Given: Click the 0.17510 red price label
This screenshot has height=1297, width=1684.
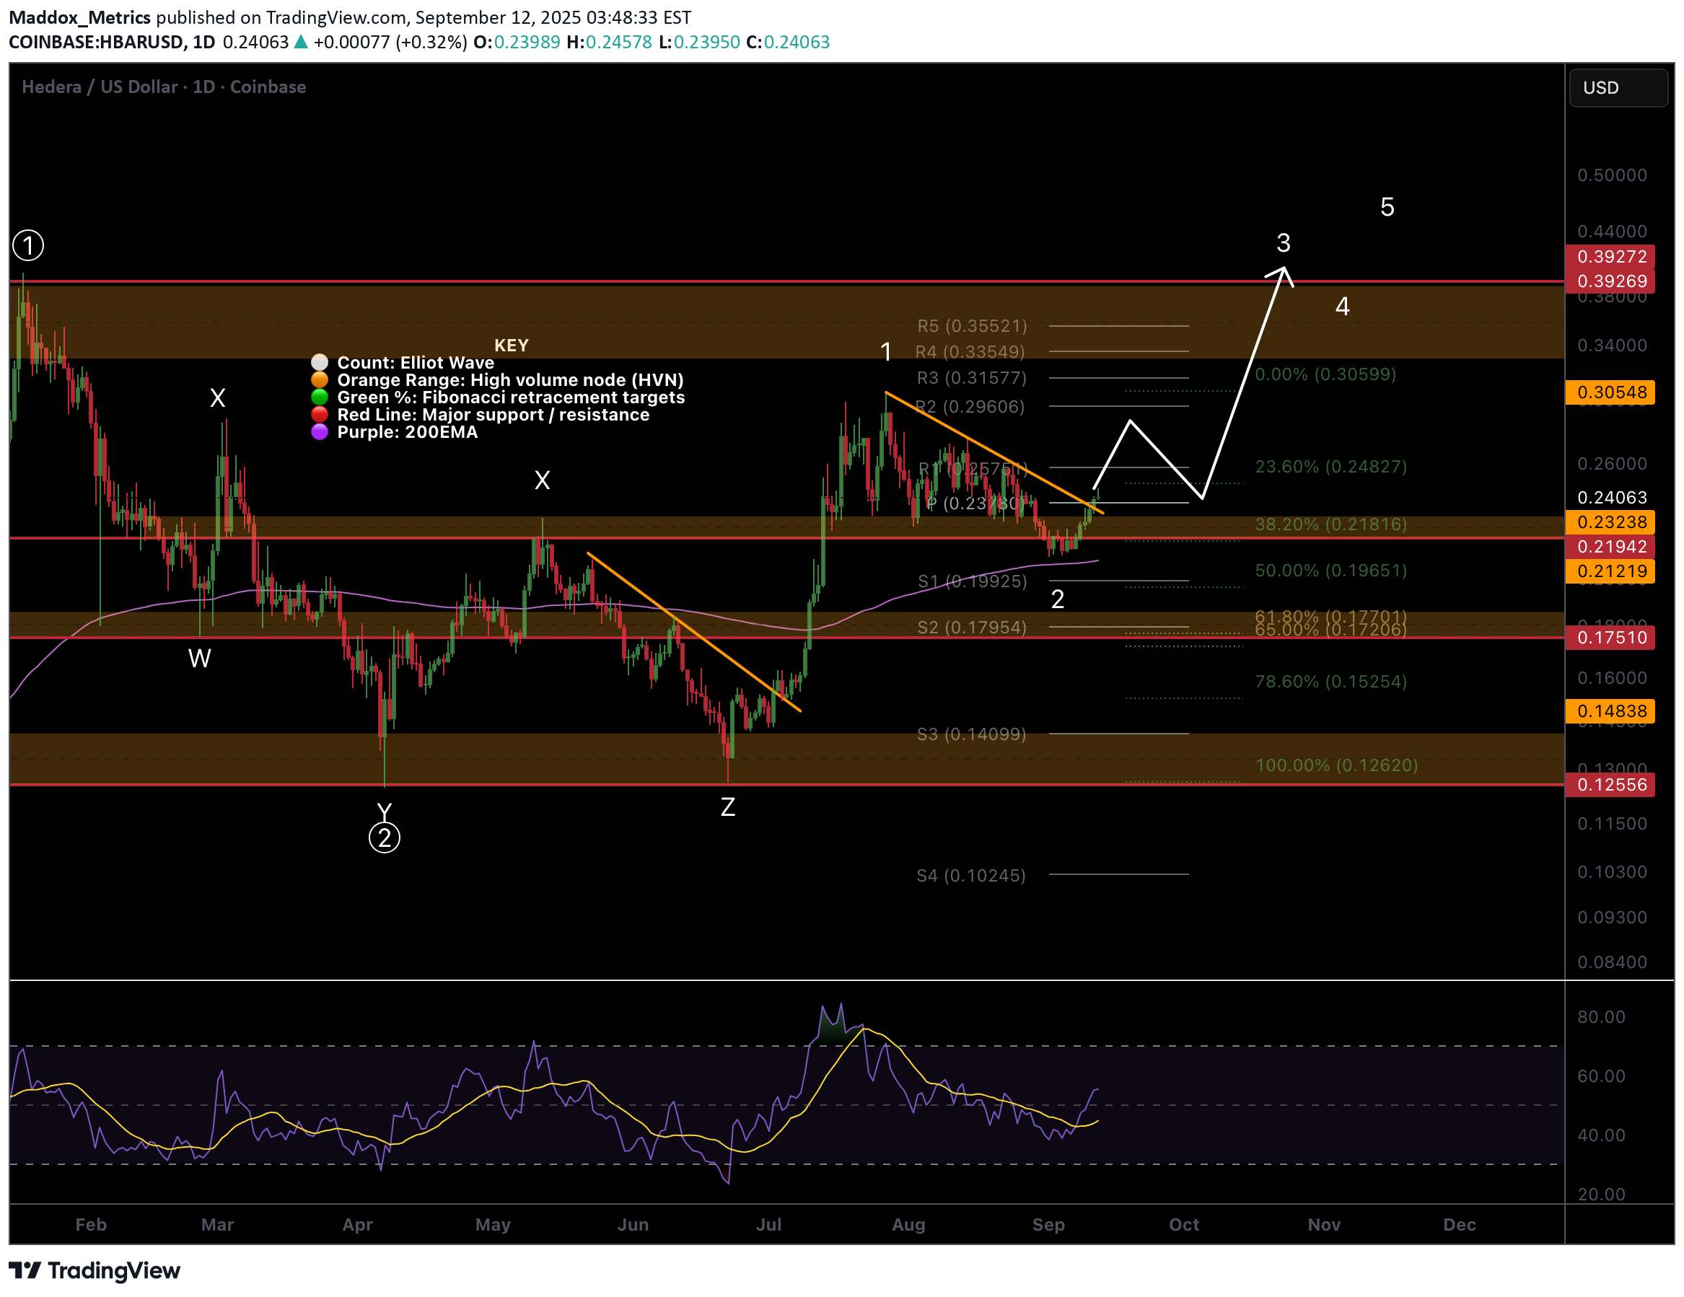Looking at the screenshot, I should tap(1610, 638).
